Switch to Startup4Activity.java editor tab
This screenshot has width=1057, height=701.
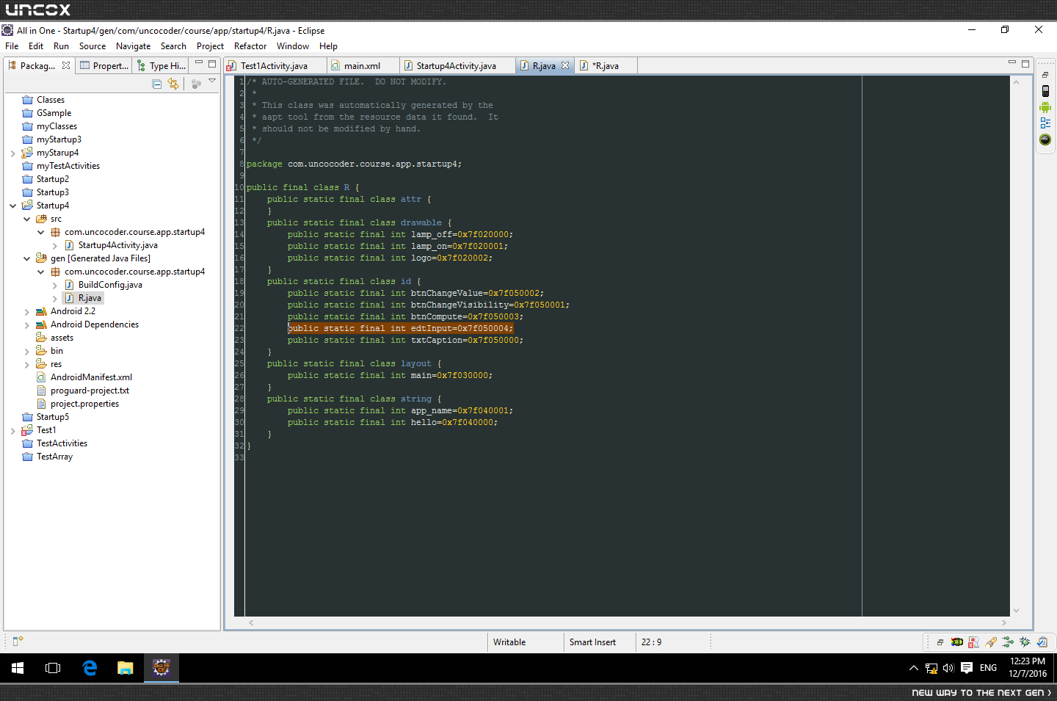click(456, 65)
